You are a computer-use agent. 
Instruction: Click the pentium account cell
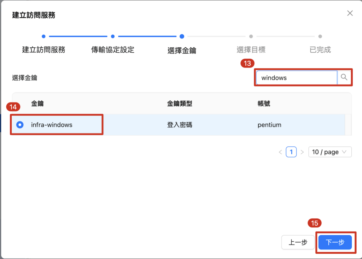point(269,125)
